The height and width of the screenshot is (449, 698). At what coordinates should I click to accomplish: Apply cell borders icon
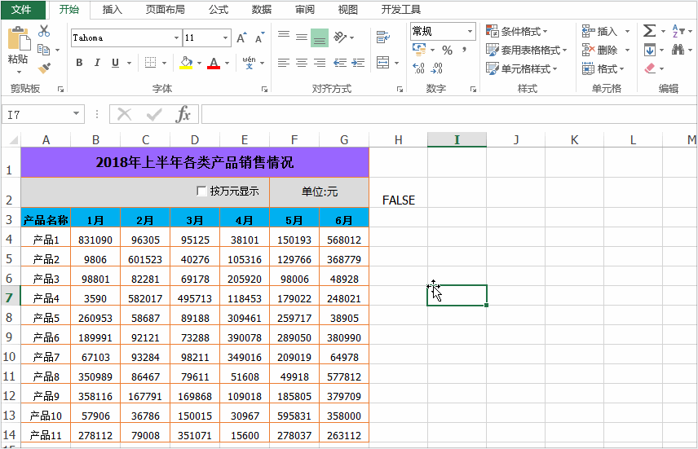(x=151, y=63)
